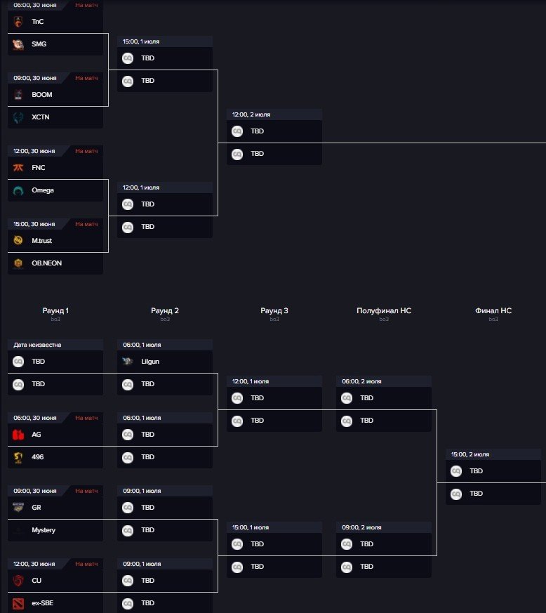The image size is (546, 613).
Task: Open "На матч" link for GR vs Mystery
Action: [86, 491]
